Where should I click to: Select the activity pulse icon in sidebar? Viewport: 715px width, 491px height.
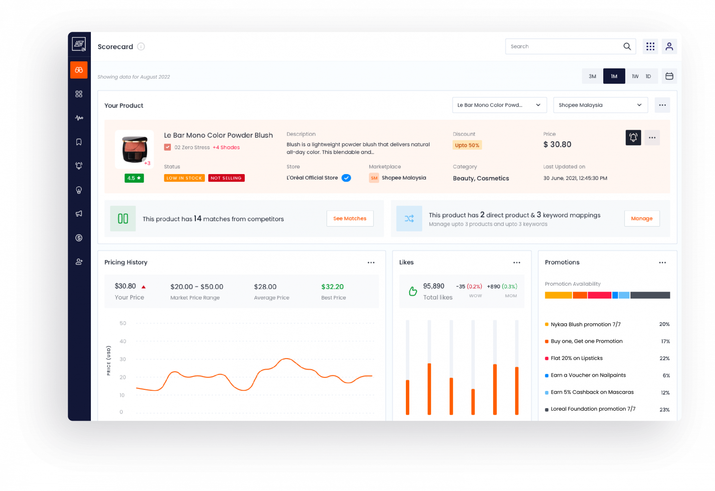click(79, 118)
